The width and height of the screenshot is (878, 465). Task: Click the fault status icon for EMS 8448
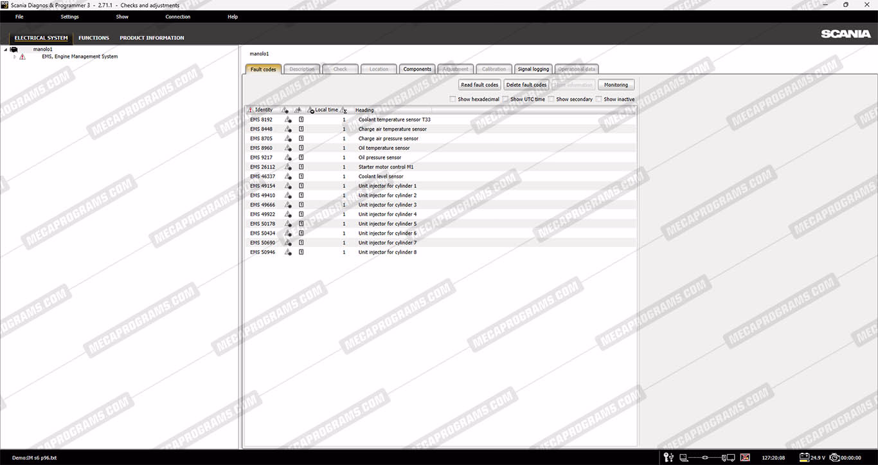(288, 129)
